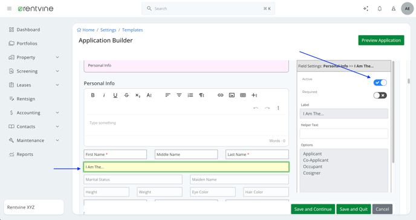
Task: Insert an ordered list
Action: point(190,95)
